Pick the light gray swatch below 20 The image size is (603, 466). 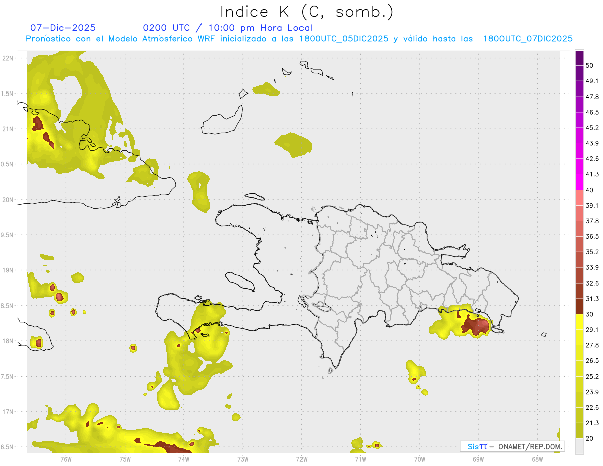tap(579, 446)
